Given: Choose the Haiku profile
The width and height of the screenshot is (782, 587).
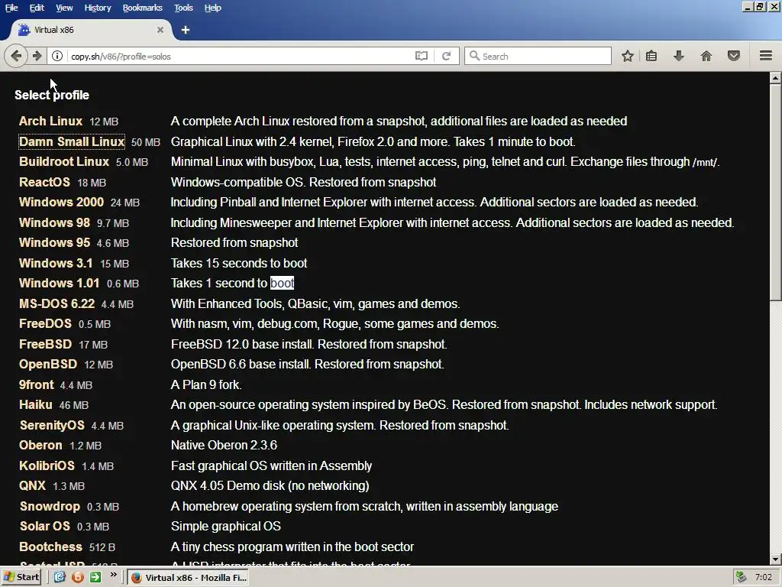Looking at the screenshot, I should tap(35, 405).
